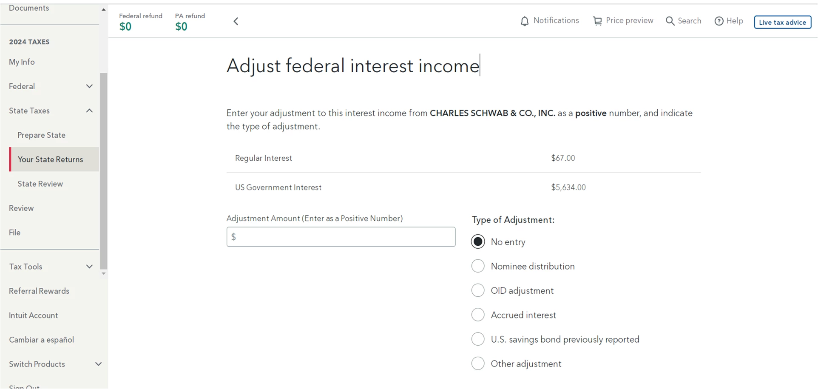
Task: Choose the OID adjustment option
Action: (478, 291)
